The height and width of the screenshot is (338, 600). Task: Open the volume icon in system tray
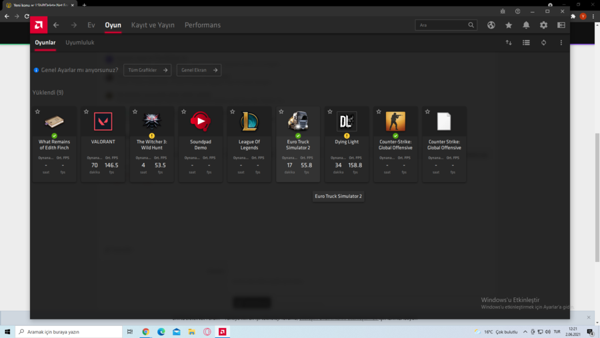pos(547,331)
